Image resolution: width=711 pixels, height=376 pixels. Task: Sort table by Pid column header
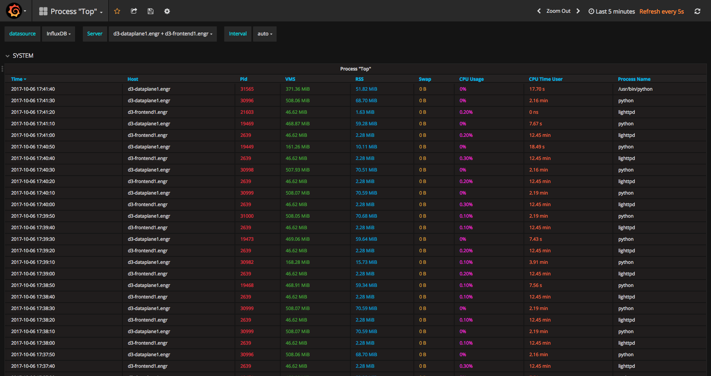point(244,79)
